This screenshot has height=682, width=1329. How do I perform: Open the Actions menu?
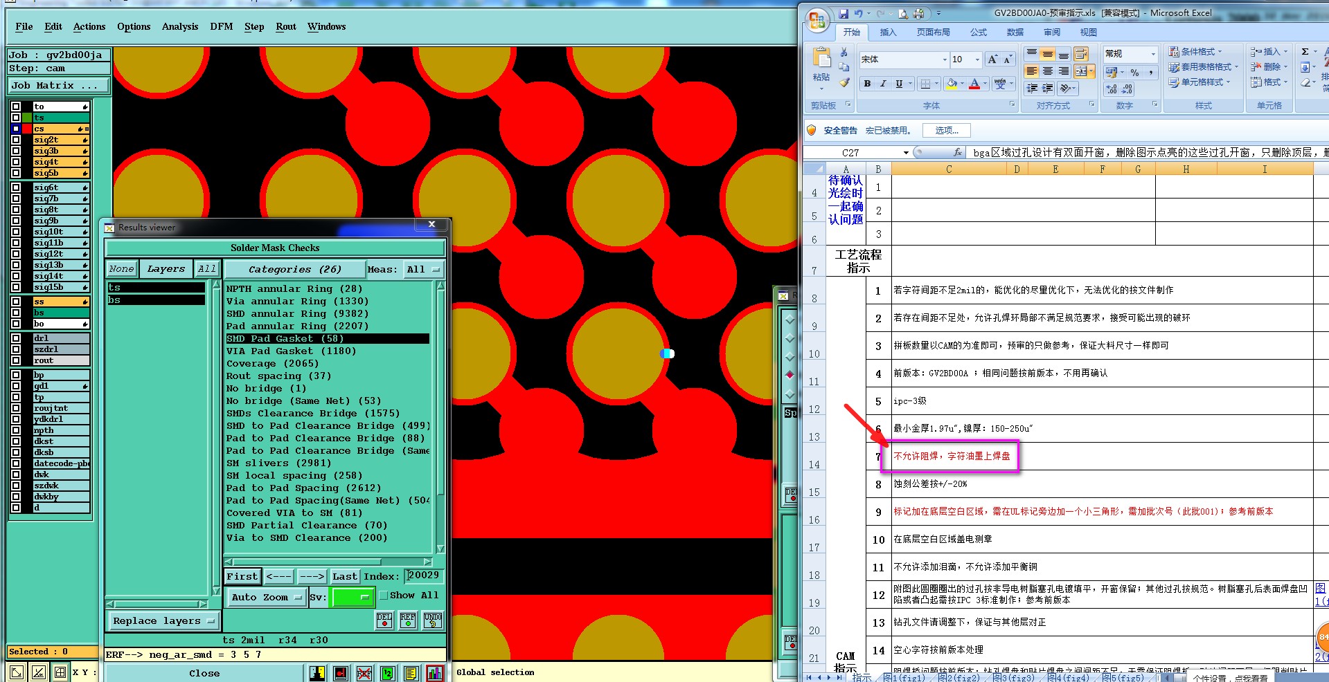(x=89, y=26)
